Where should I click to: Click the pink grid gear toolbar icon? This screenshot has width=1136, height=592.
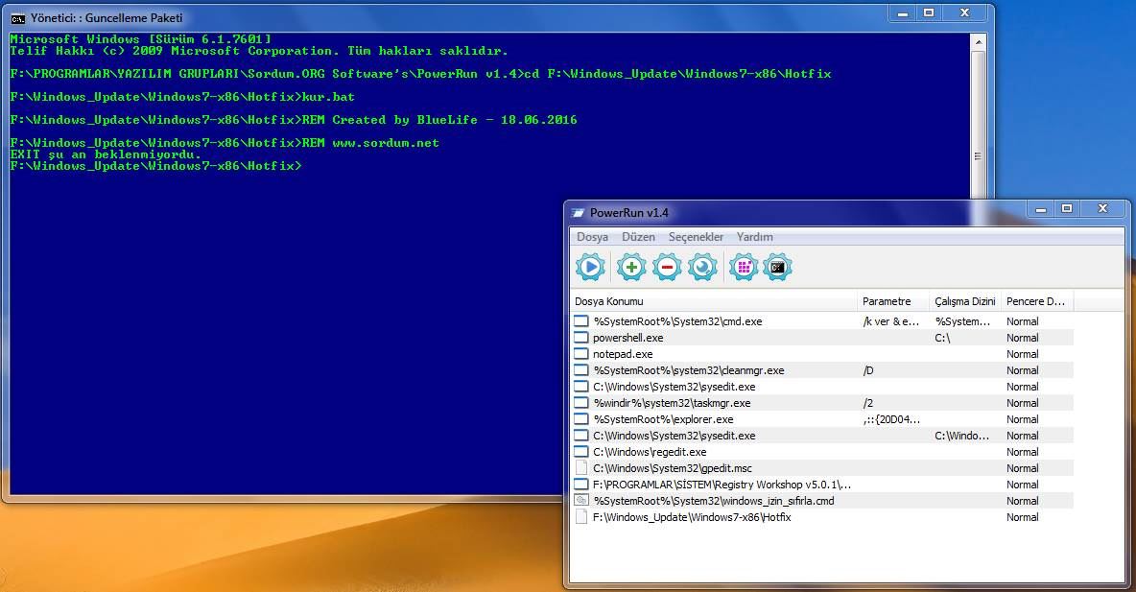tap(743, 268)
